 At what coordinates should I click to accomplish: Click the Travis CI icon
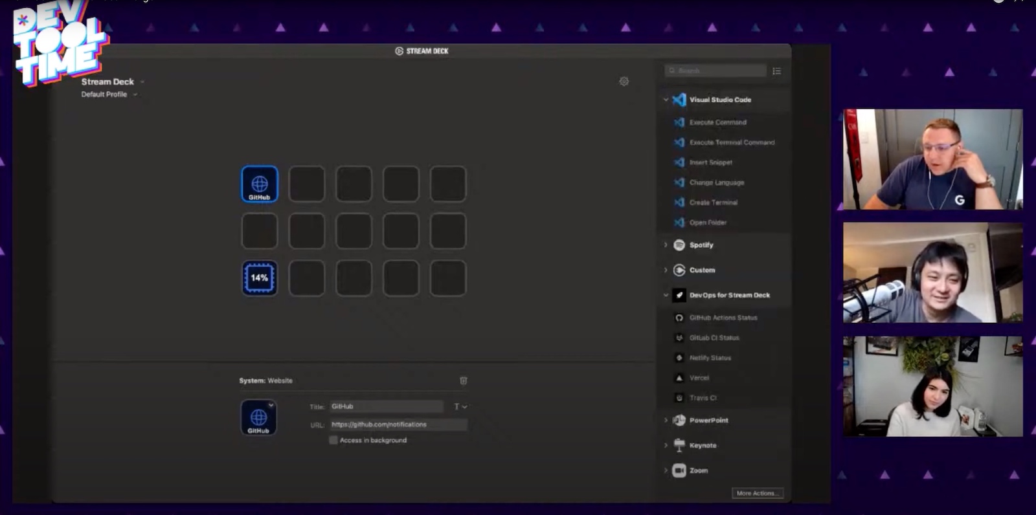point(679,398)
